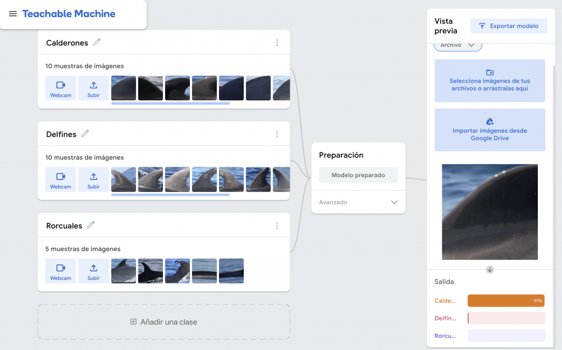
Task: Select the fifth Calderones sample thumbnail
Action: (x=231, y=88)
